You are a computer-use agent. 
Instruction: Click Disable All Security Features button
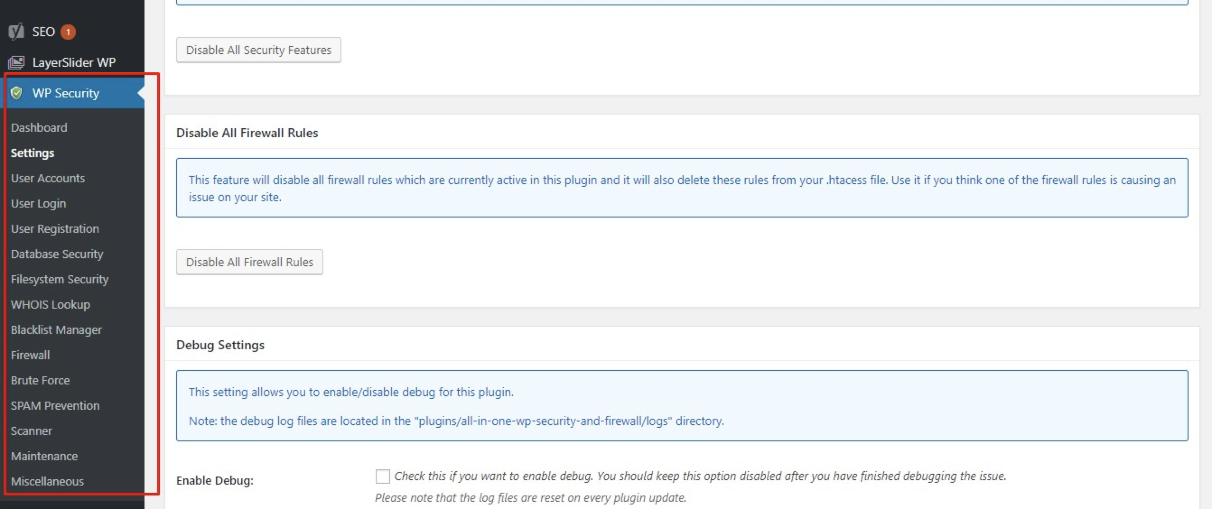click(x=258, y=50)
